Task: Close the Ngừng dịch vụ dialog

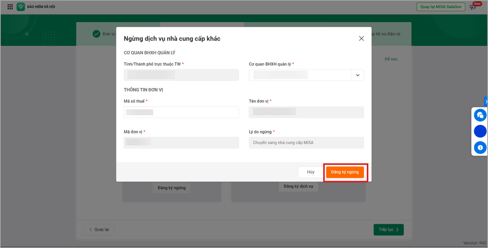Action: click(361, 38)
